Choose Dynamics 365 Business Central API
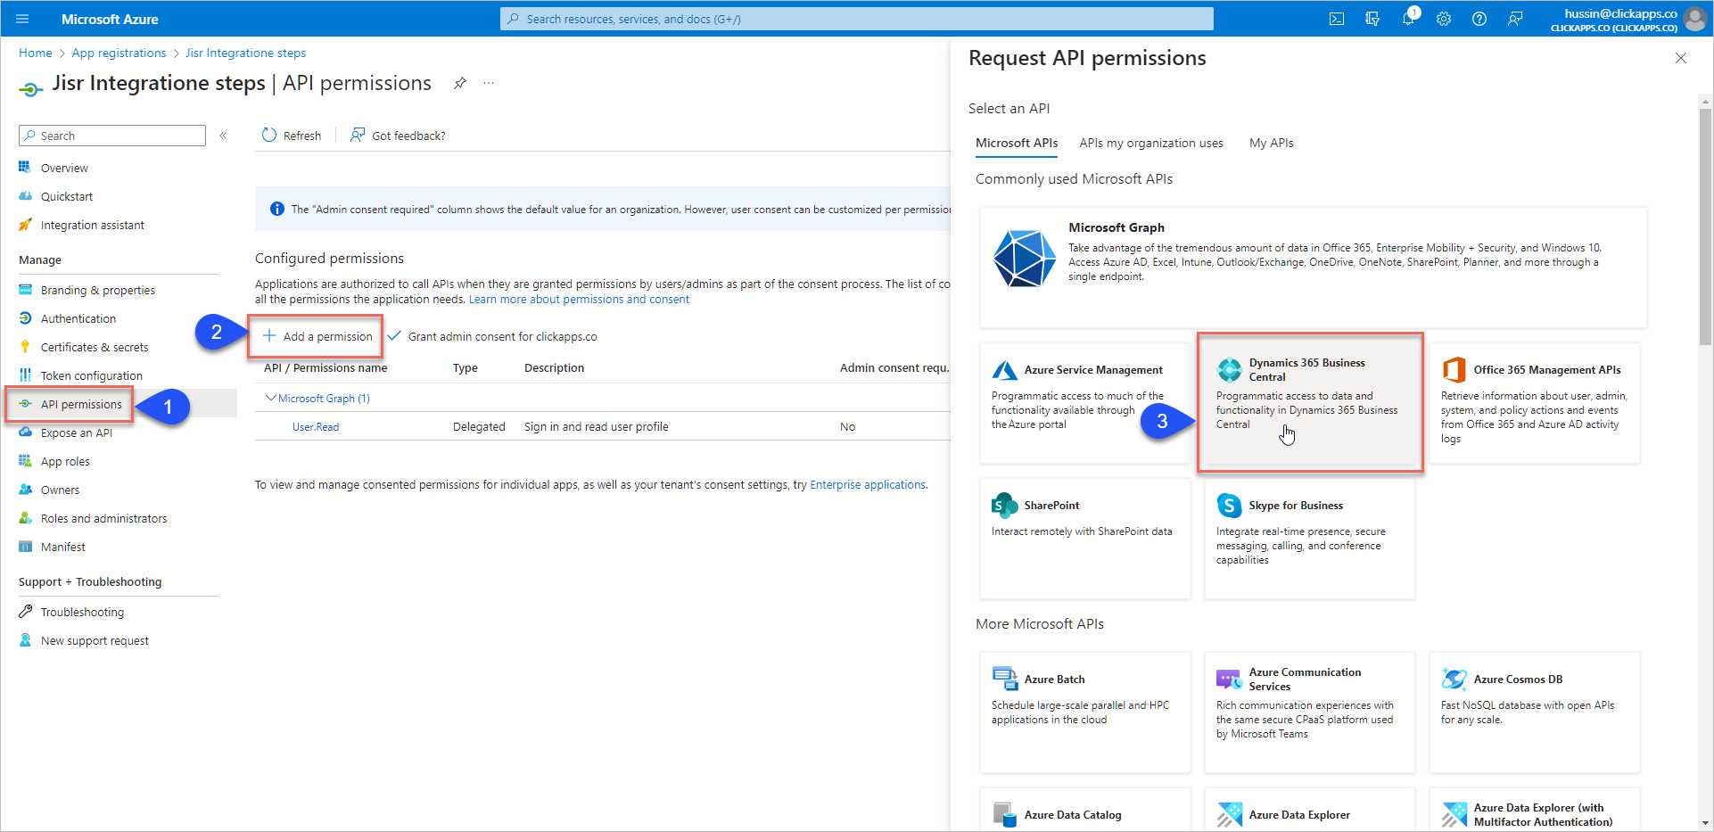 coord(1308,402)
